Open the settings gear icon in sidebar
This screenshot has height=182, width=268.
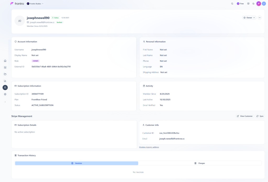[x=5, y=94]
